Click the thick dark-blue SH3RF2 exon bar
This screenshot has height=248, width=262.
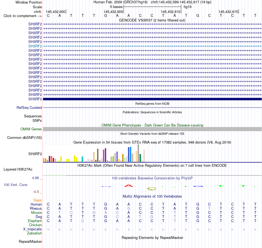[x=152, y=99]
